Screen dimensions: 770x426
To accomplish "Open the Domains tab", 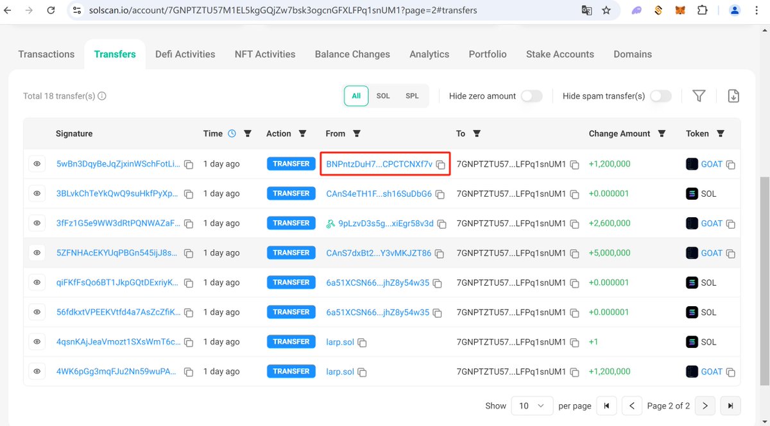I will (x=633, y=54).
